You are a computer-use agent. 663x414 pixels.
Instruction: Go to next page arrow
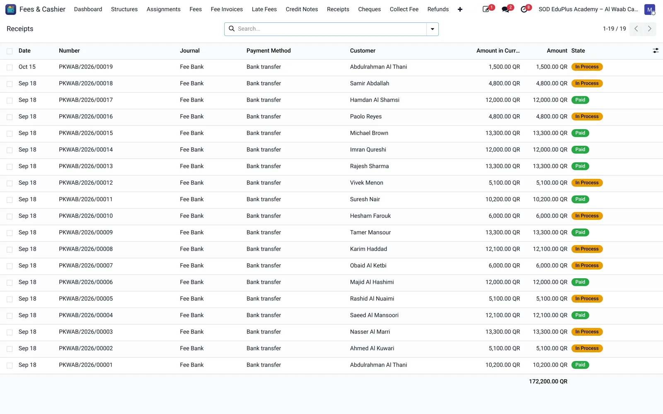[649, 29]
